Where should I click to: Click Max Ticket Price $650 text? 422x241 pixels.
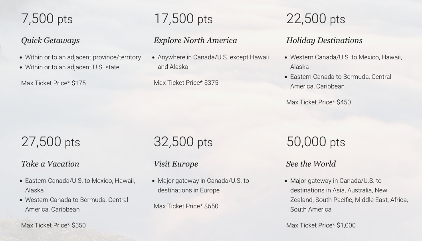[x=186, y=206]
